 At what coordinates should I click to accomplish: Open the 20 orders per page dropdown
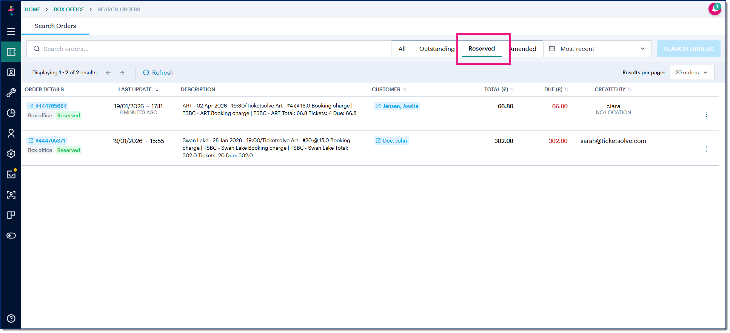pos(692,72)
